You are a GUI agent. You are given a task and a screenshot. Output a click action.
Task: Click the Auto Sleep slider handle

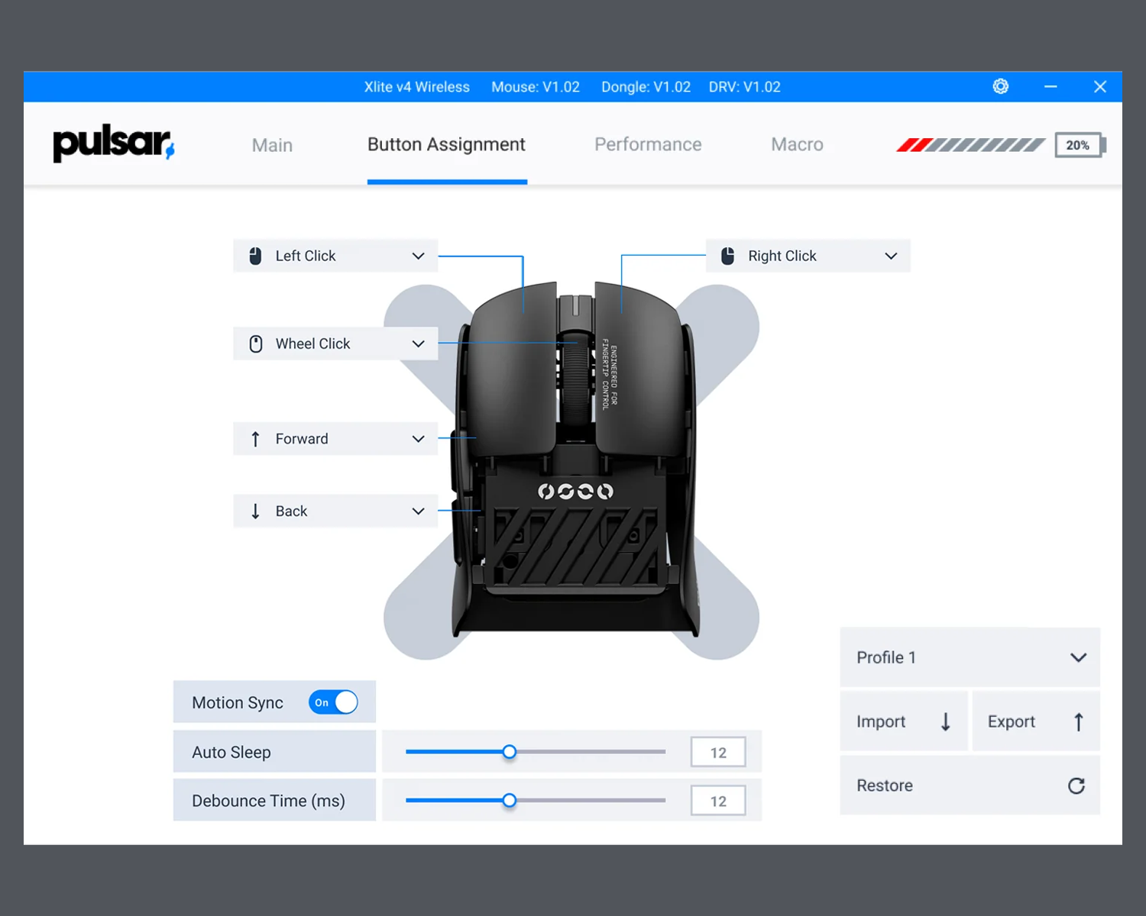(510, 752)
